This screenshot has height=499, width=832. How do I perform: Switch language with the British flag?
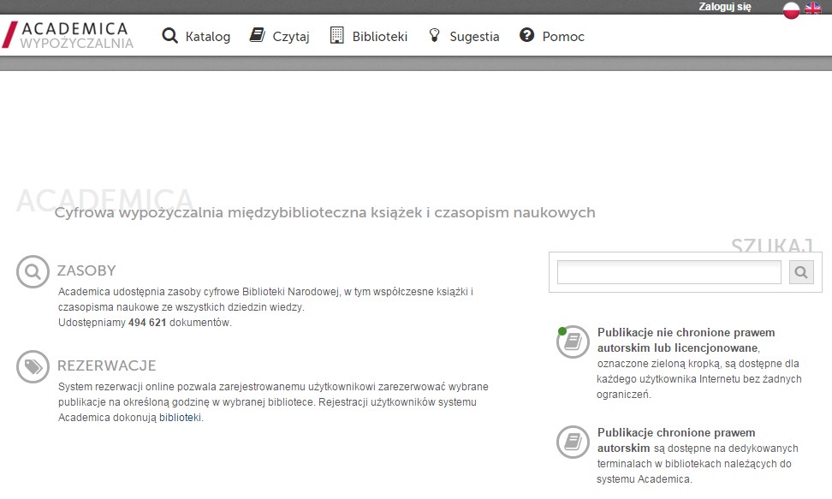[x=812, y=8]
